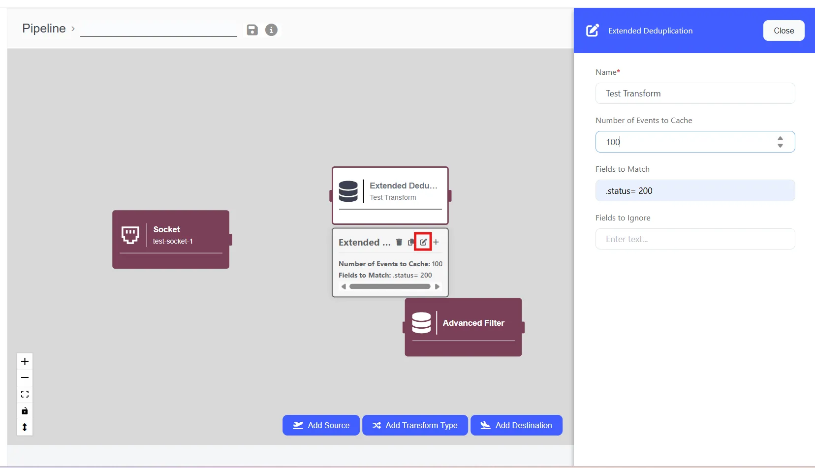Select the Advanced Filter database icon
Image resolution: width=815 pixels, height=468 pixels.
(421, 323)
